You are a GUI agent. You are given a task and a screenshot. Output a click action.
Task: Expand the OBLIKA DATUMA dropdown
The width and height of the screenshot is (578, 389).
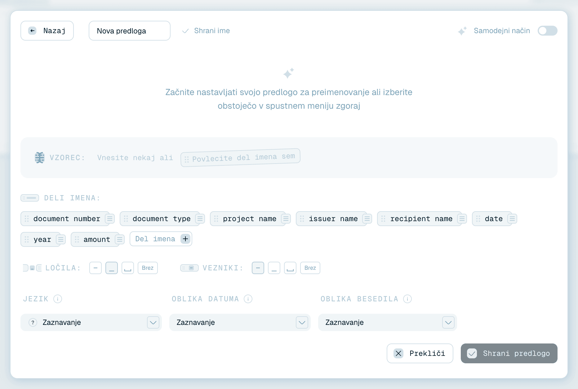[240, 322]
